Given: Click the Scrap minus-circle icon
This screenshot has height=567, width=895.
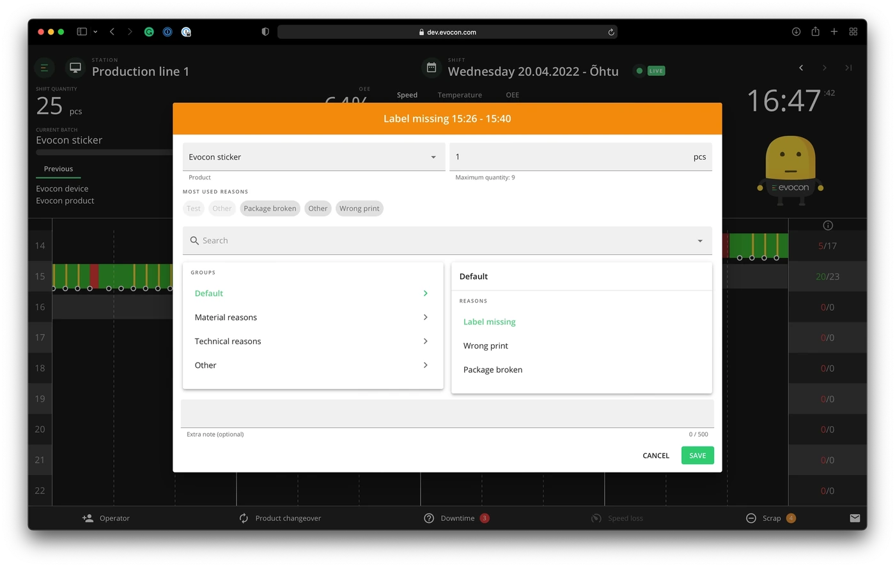Looking at the screenshot, I should (751, 518).
